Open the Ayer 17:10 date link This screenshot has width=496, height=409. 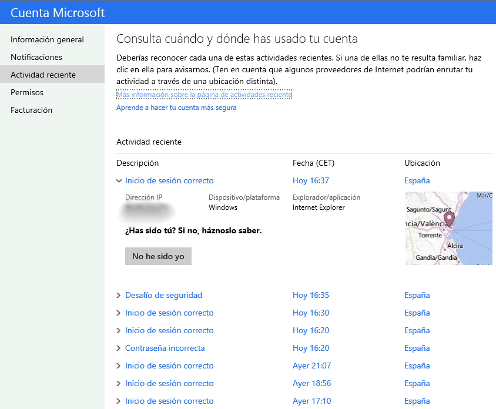tap(311, 401)
